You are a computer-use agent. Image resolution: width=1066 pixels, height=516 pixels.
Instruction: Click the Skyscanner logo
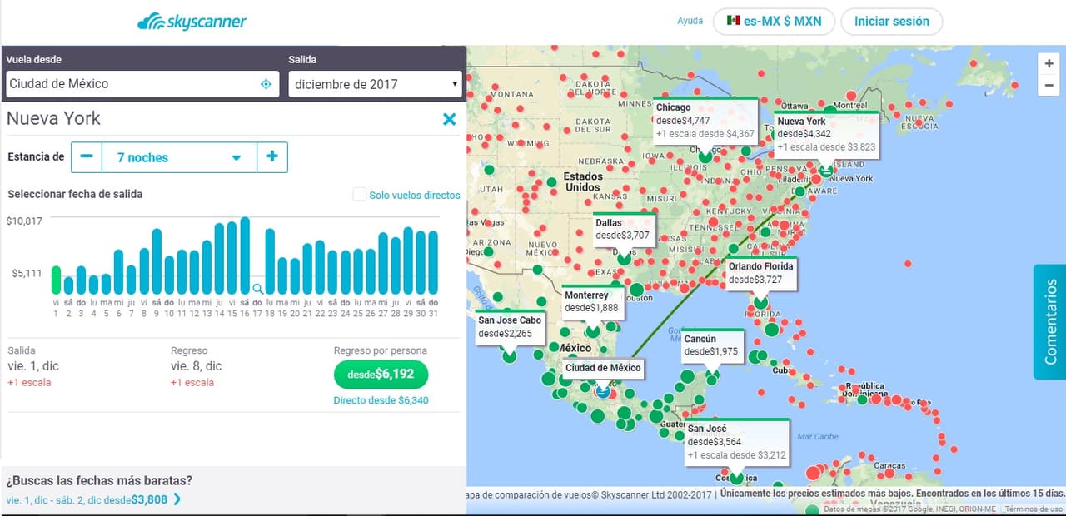[x=192, y=22]
